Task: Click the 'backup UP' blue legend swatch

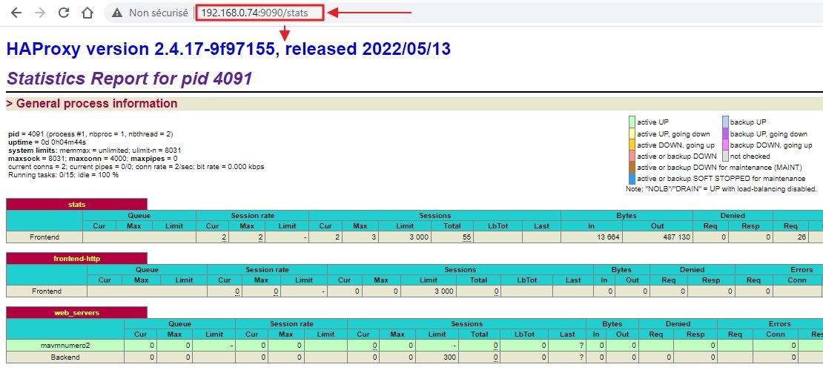Action: tap(724, 122)
